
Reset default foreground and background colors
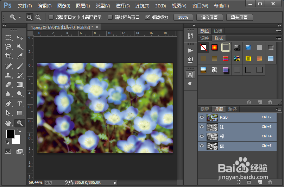pyautogui.click(x=7, y=143)
